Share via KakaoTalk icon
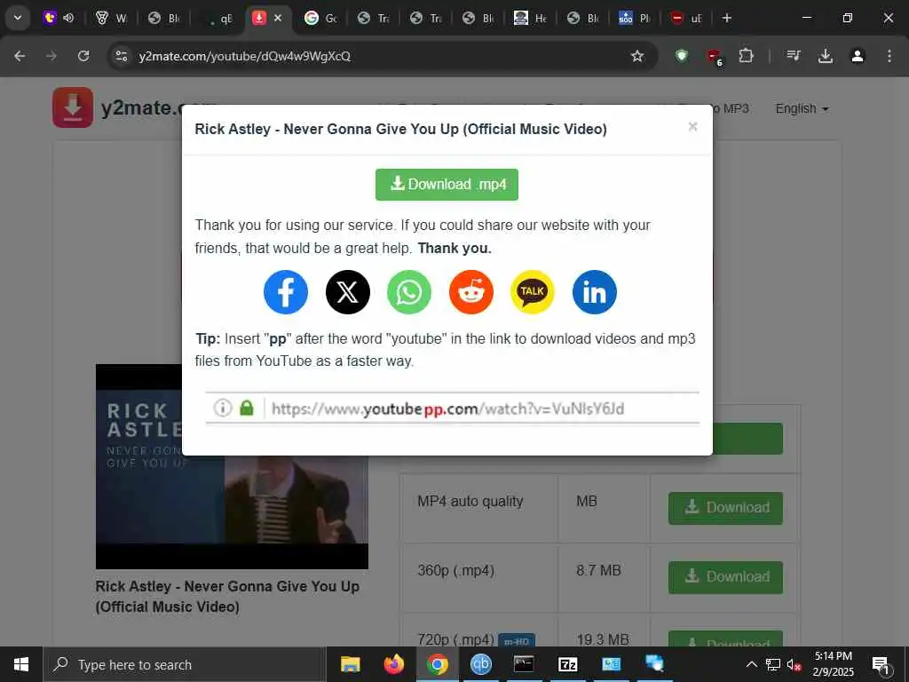The image size is (909, 682). pyautogui.click(x=533, y=291)
